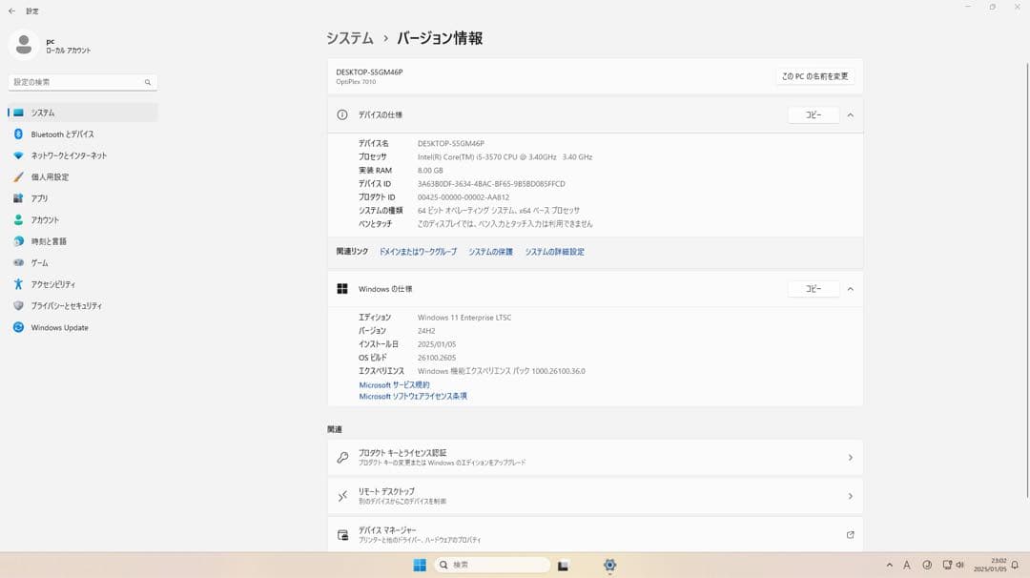
Task: Collapse the デバイスの仕様 section
Action: pos(850,114)
